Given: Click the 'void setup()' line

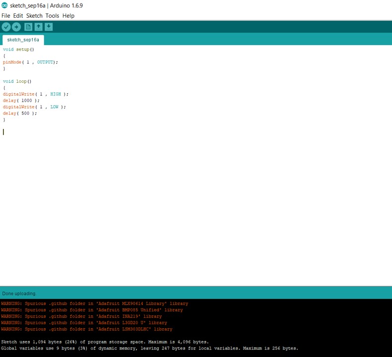Looking at the screenshot, I should pyautogui.click(x=18, y=50).
